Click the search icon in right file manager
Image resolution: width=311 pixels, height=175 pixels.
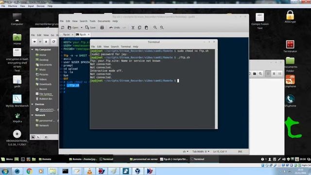(x=260, y=73)
